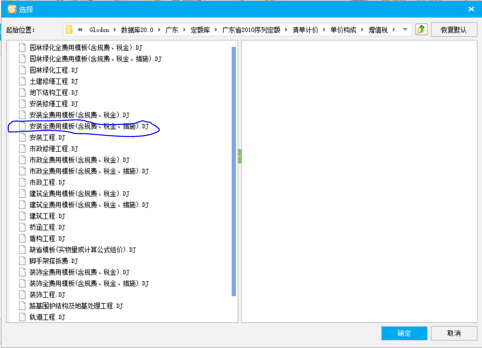482x348 pixels.
Task: Expand the arrow after Glodon breadcrumb
Action: pyautogui.click(x=115, y=30)
